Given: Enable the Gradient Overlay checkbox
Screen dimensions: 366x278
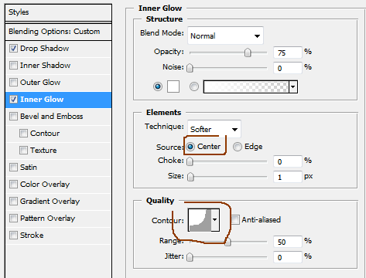Looking at the screenshot, I should click(13, 202).
